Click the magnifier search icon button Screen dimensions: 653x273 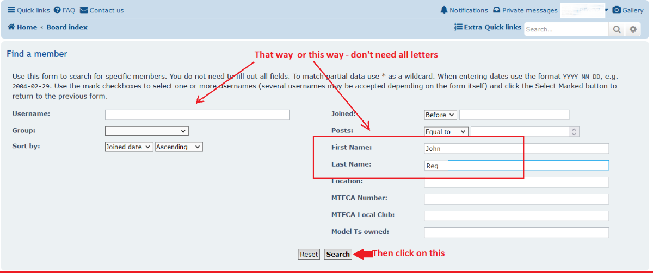tap(617, 29)
